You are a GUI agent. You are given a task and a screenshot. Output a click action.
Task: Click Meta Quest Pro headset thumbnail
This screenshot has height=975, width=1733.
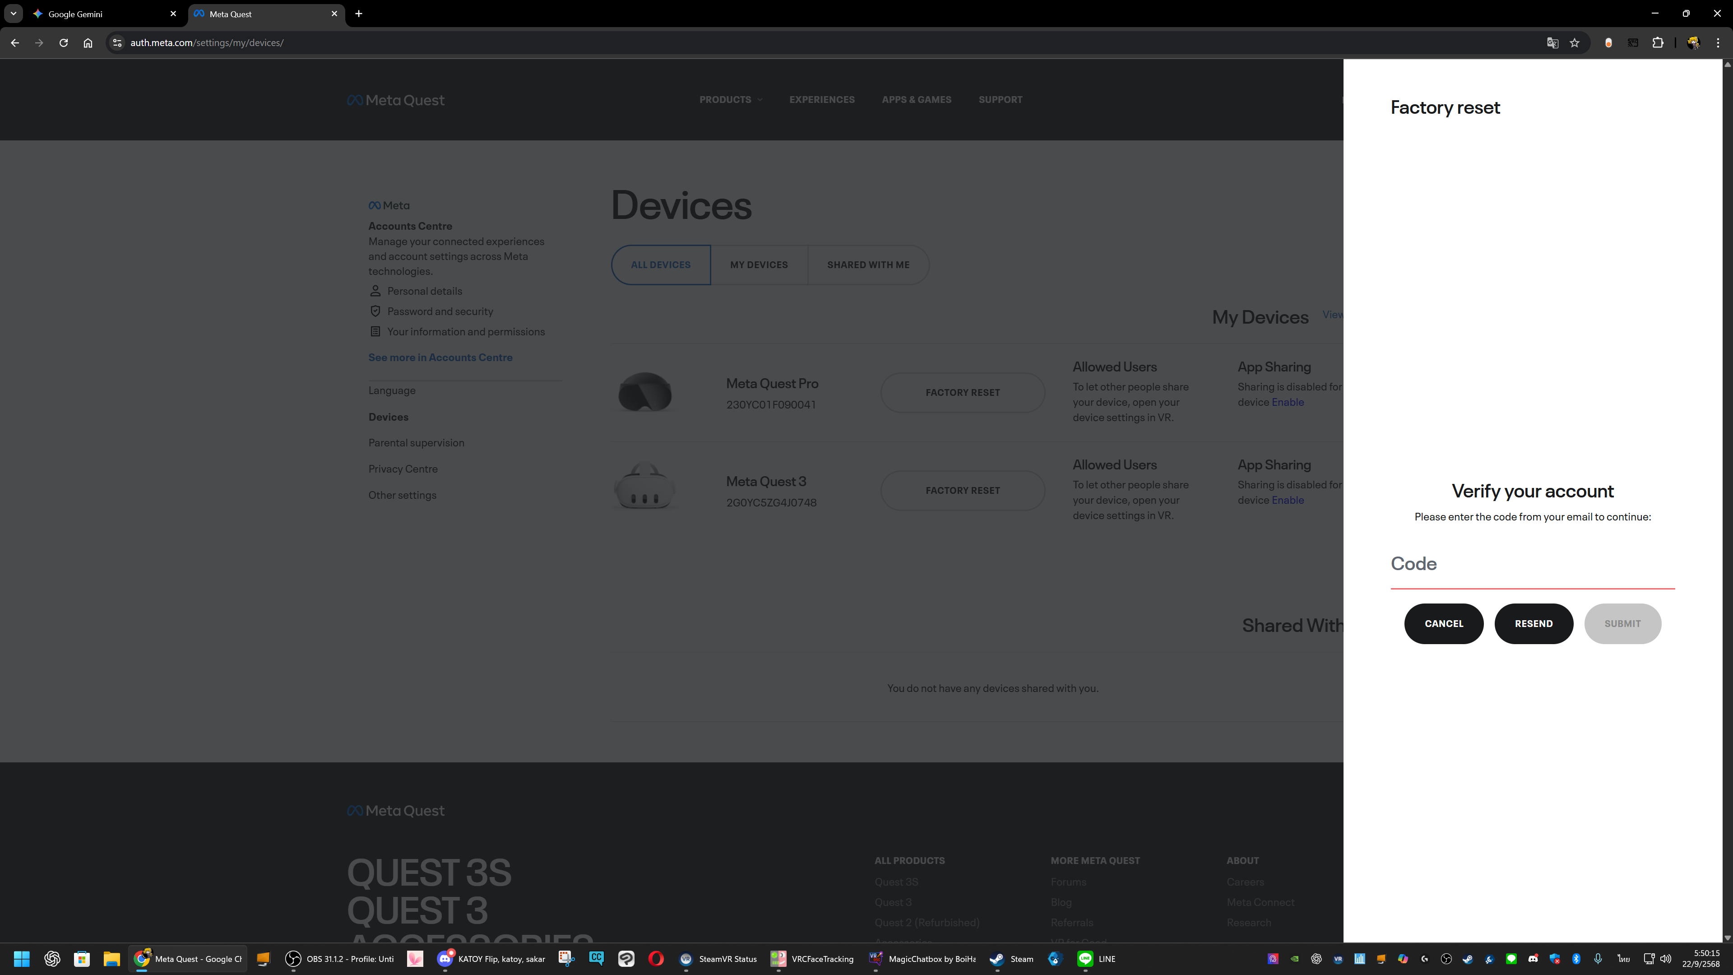coord(644,392)
